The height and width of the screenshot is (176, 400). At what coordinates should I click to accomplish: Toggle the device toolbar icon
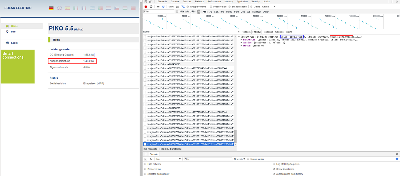tap(151, 2)
